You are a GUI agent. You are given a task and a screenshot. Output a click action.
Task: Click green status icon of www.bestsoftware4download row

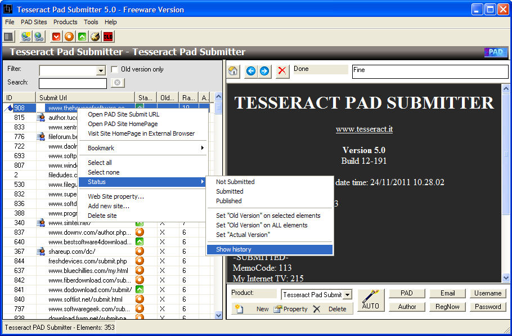coord(140,241)
